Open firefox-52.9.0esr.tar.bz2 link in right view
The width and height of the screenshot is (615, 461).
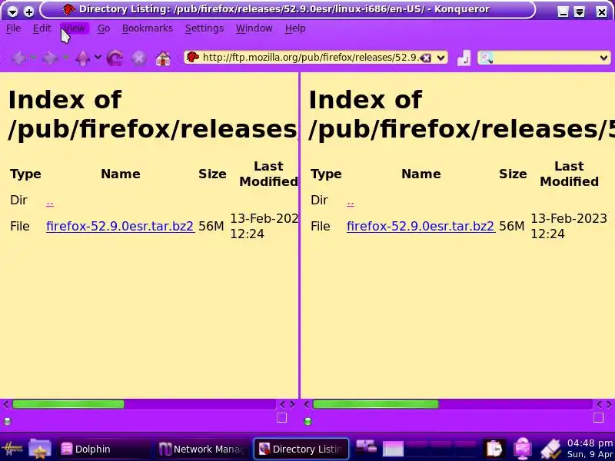coord(421,226)
